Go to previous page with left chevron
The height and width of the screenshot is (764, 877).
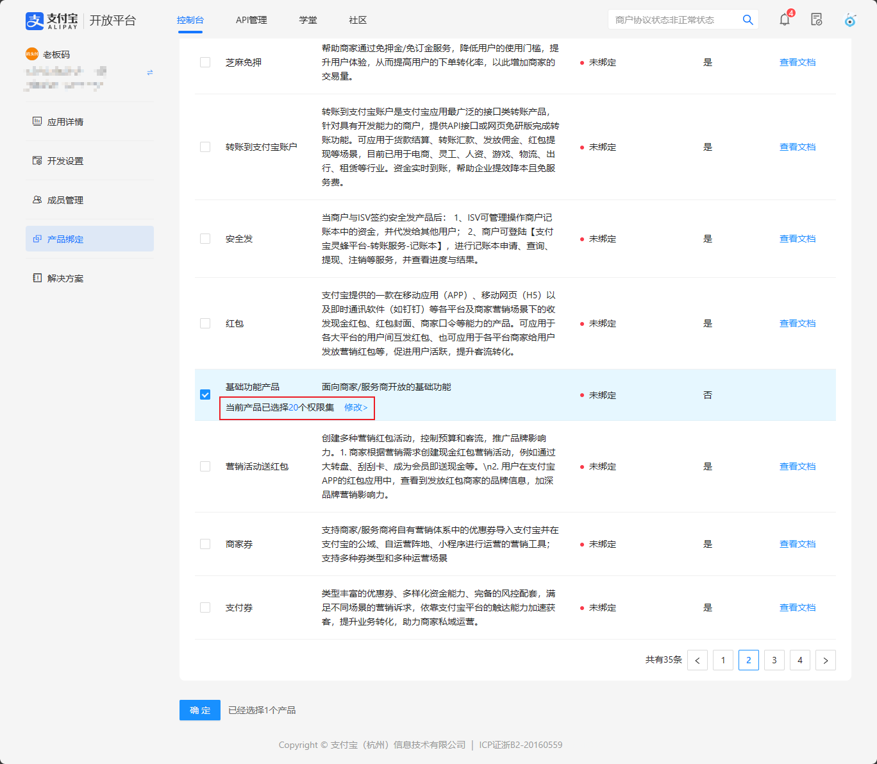[x=697, y=660]
